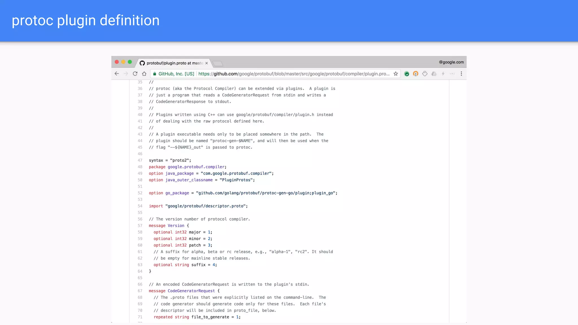Click the 'be empty for mainline stable releases.' comment
Image resolution: width=578 pixels, height=325 pixels.
coord(202,258)
